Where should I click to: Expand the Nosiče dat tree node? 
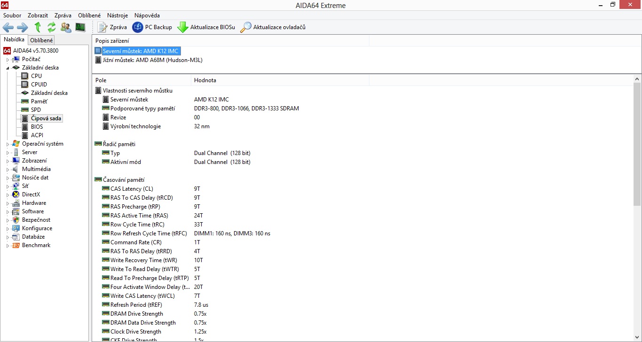click(8, 178)
